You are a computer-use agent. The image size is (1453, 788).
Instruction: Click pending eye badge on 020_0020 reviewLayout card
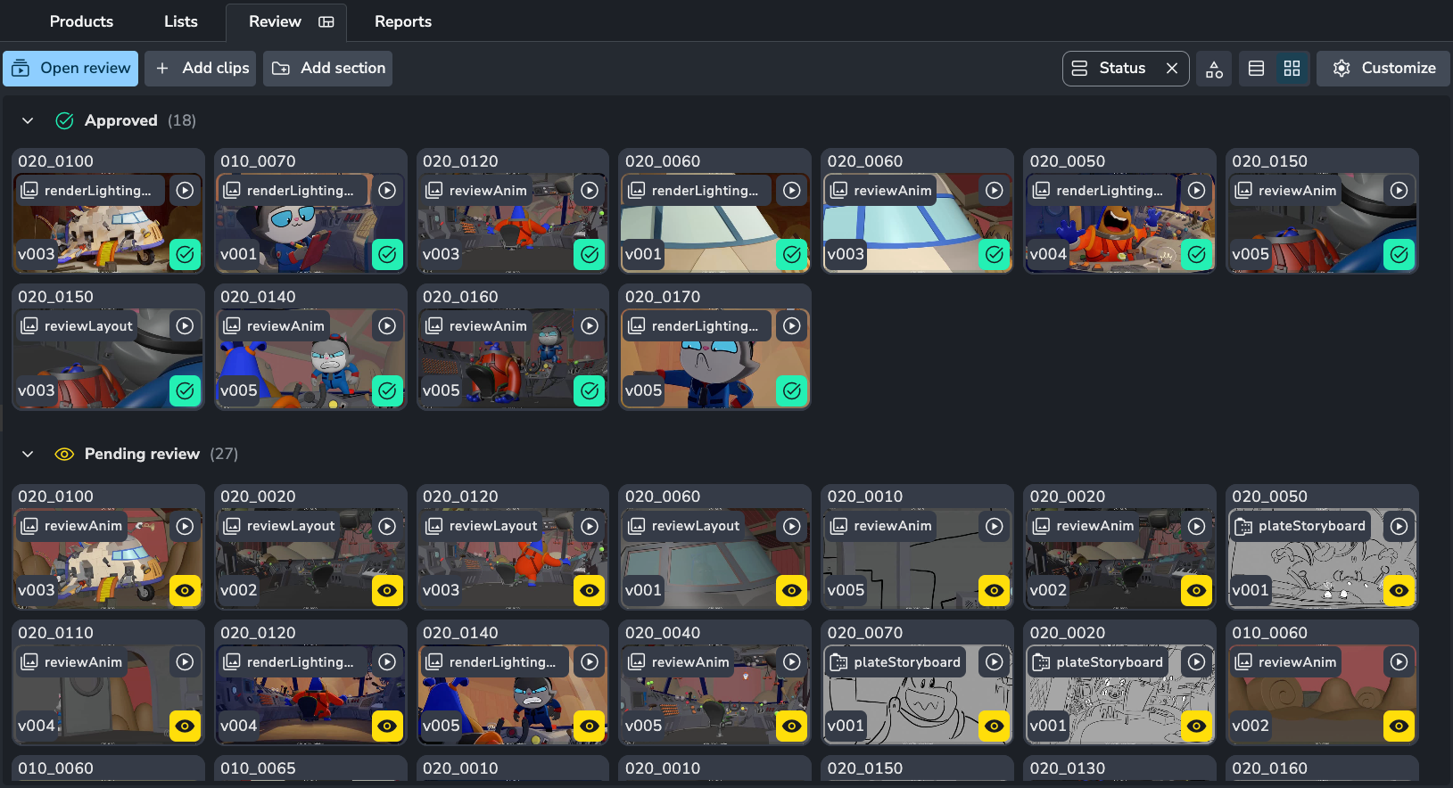[x=387, y=590]
